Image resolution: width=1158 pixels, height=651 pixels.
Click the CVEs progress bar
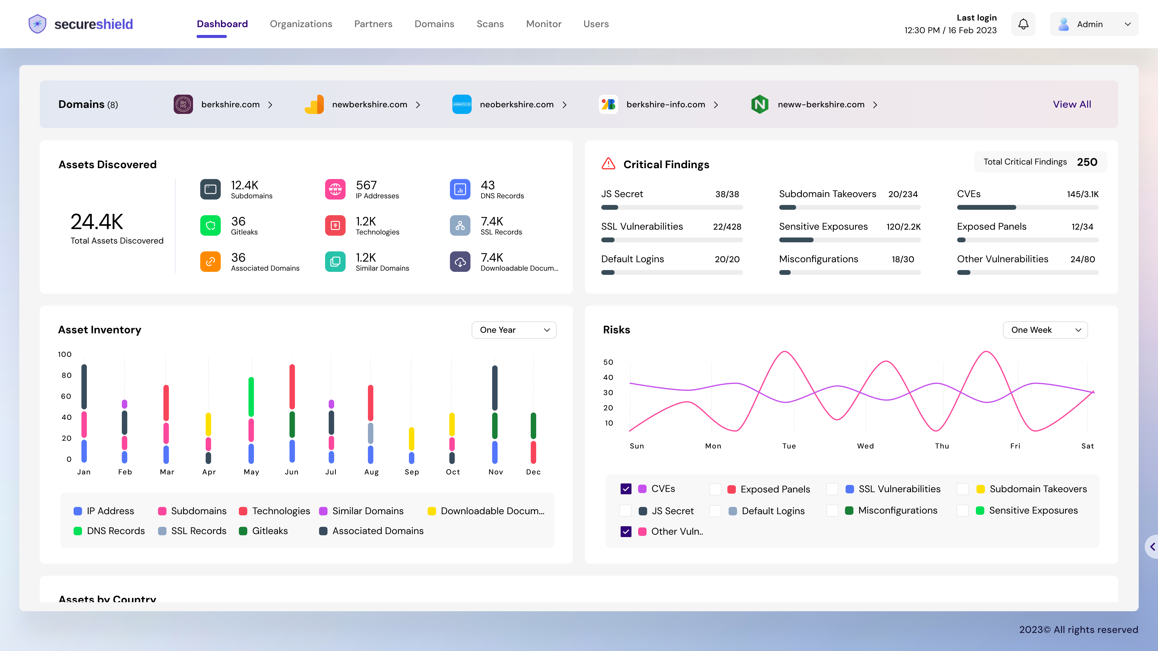coord(1028,208)
